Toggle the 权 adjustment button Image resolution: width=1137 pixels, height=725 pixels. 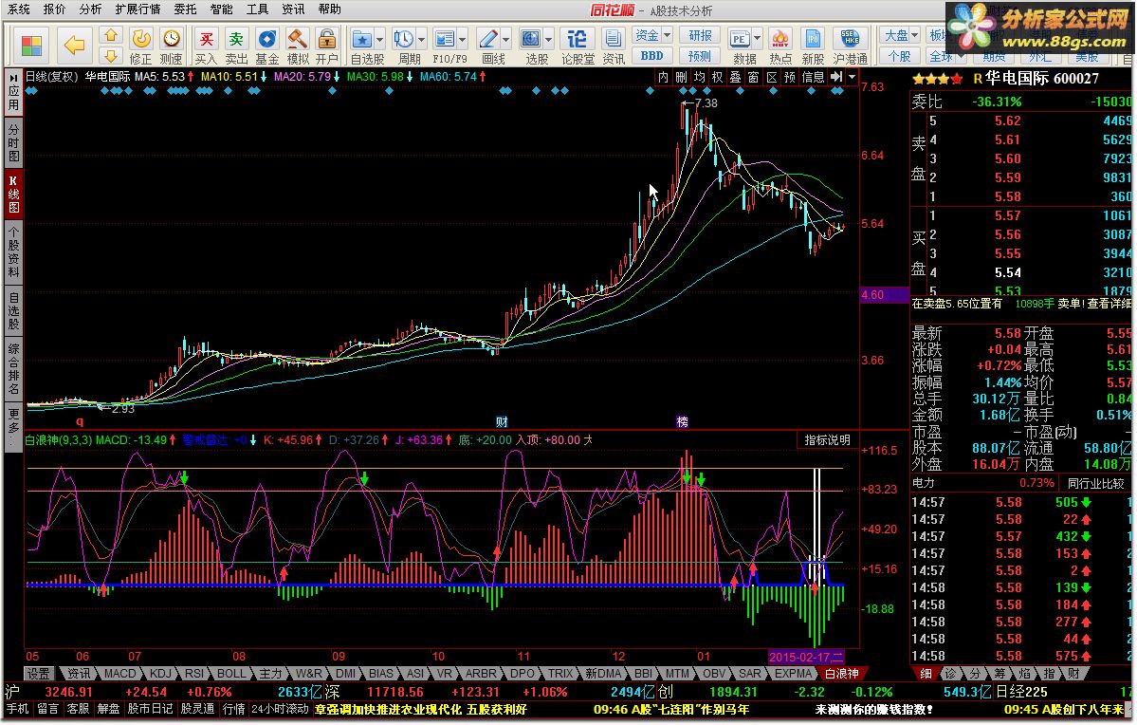(x=717, y=77)
